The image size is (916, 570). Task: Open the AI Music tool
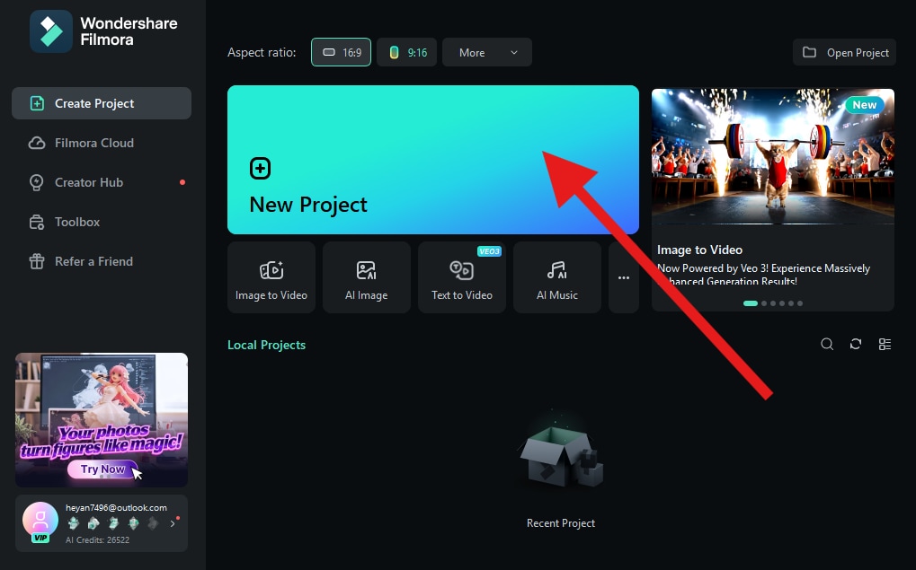click(x=557, y=277)
